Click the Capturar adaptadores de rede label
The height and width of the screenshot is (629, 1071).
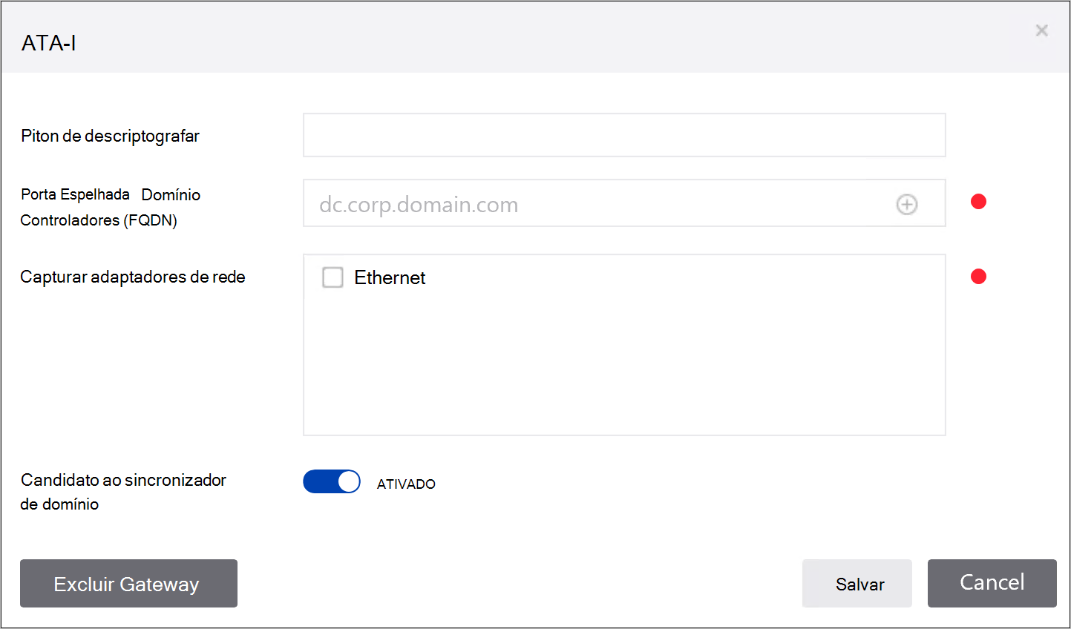[133, 277]
